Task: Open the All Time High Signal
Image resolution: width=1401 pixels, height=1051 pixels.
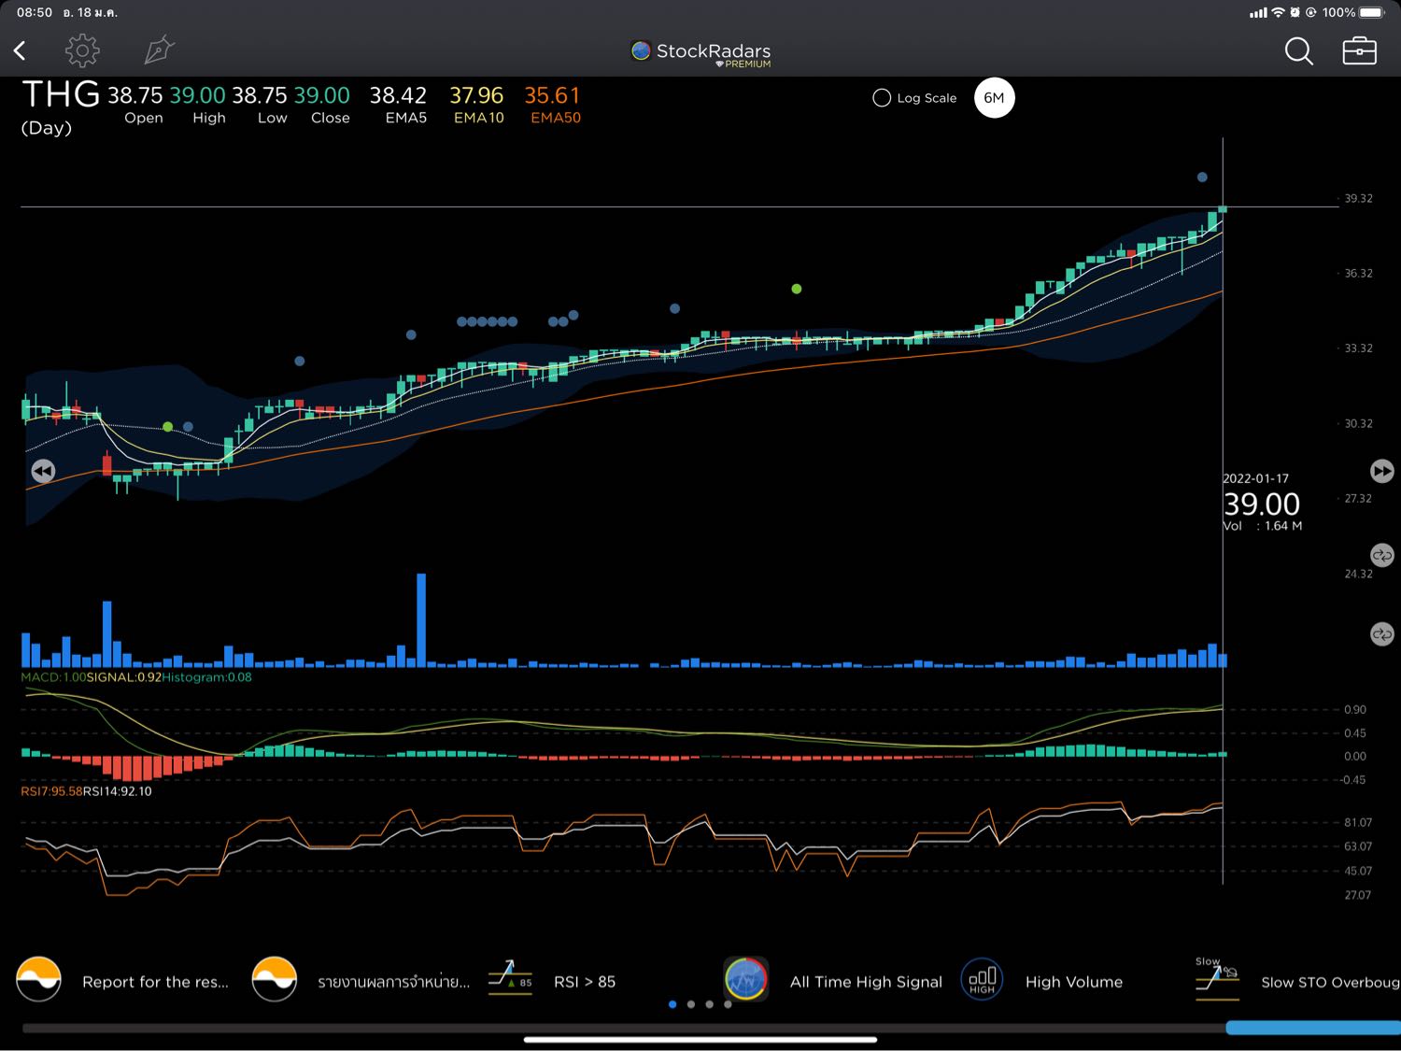Action: (865, 982)
